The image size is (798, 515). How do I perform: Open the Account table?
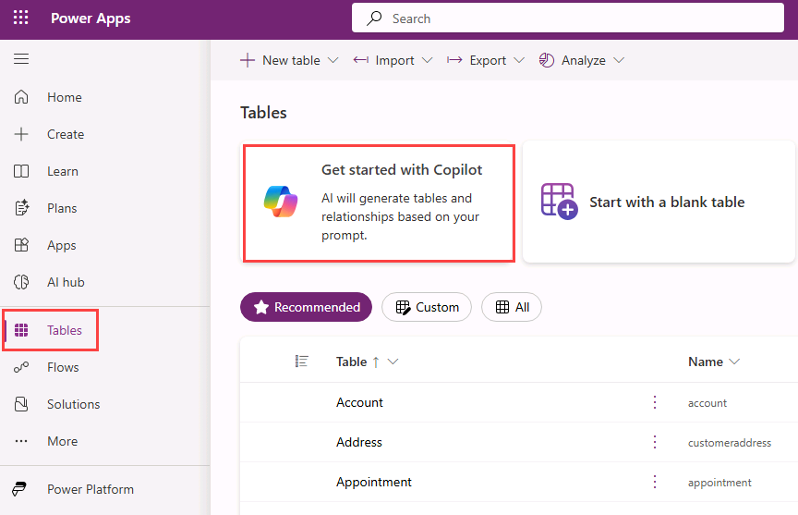point(359,402)
